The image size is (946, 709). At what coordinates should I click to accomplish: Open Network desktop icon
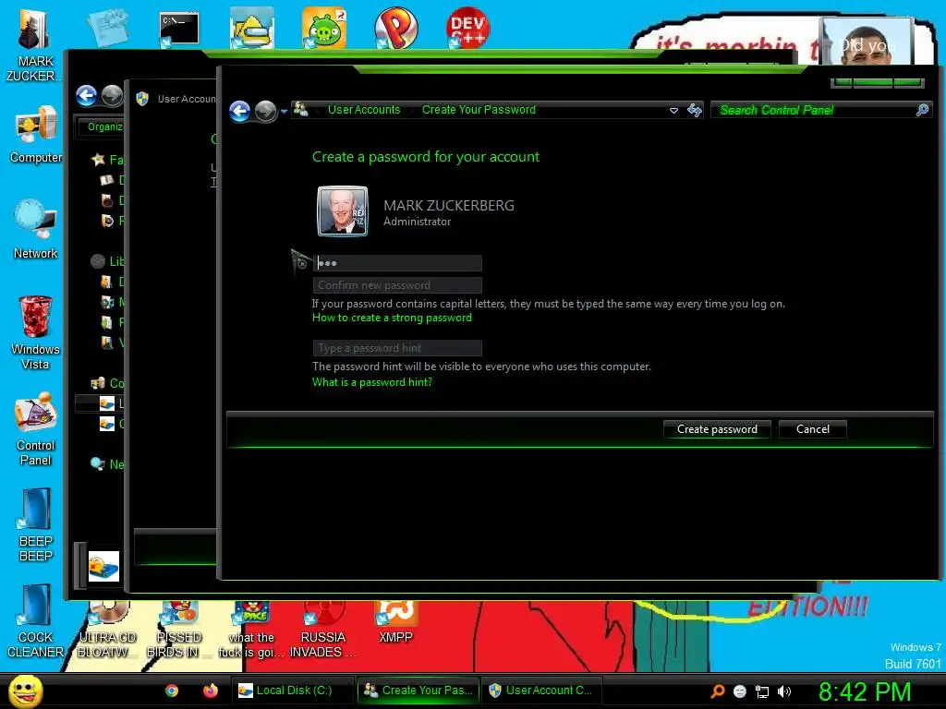click(x=36, y=229)
